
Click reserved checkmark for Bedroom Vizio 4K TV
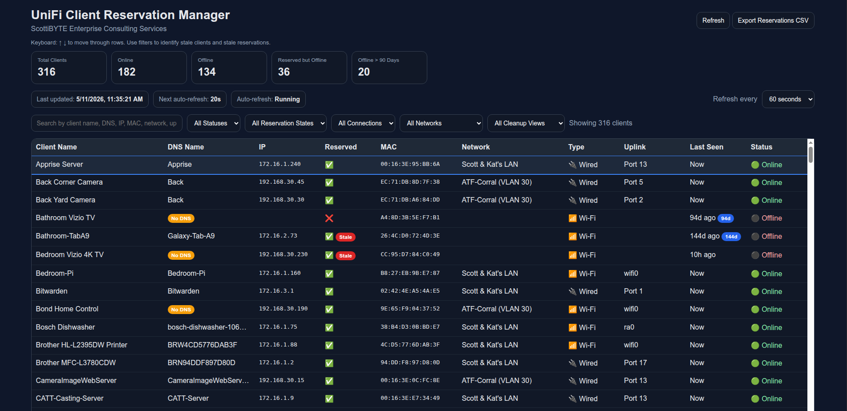329,255
